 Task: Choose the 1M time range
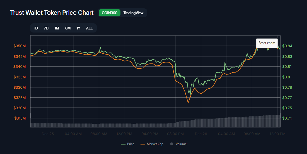(57, 28)
